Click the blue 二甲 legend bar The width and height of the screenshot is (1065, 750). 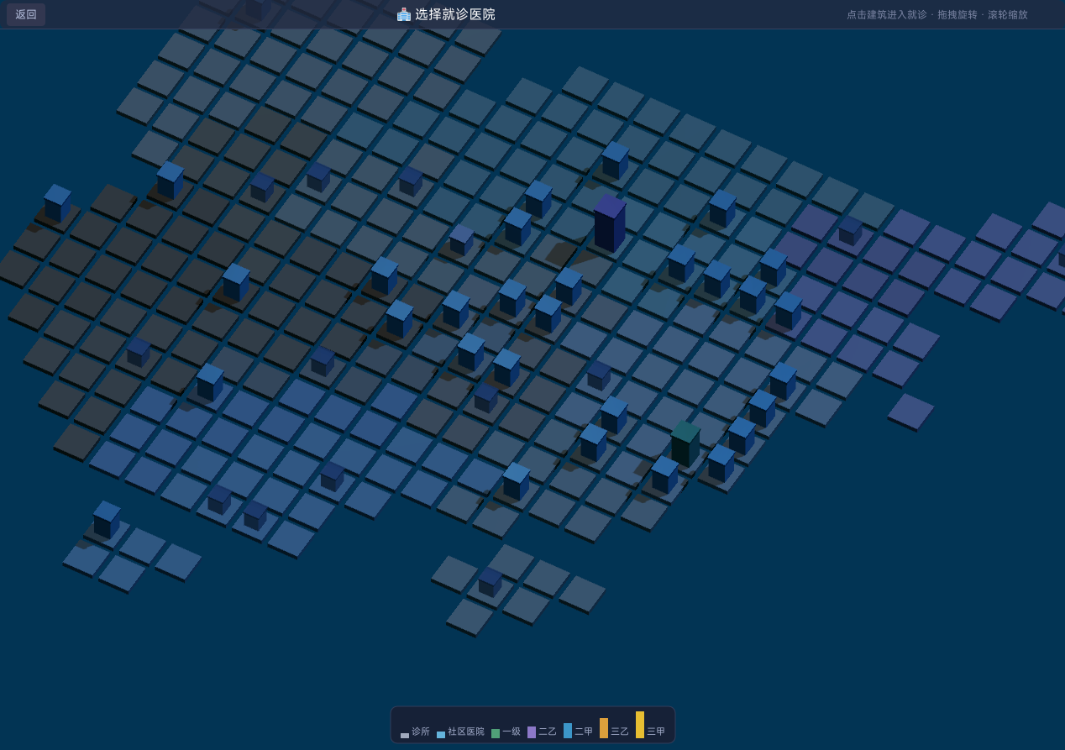[x=568, y=731]
